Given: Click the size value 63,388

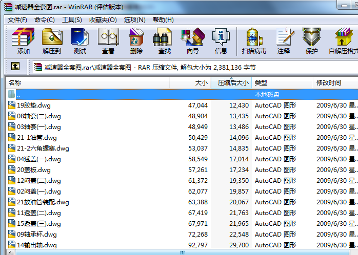Looking at the screenshot, I should click(198, 202).
